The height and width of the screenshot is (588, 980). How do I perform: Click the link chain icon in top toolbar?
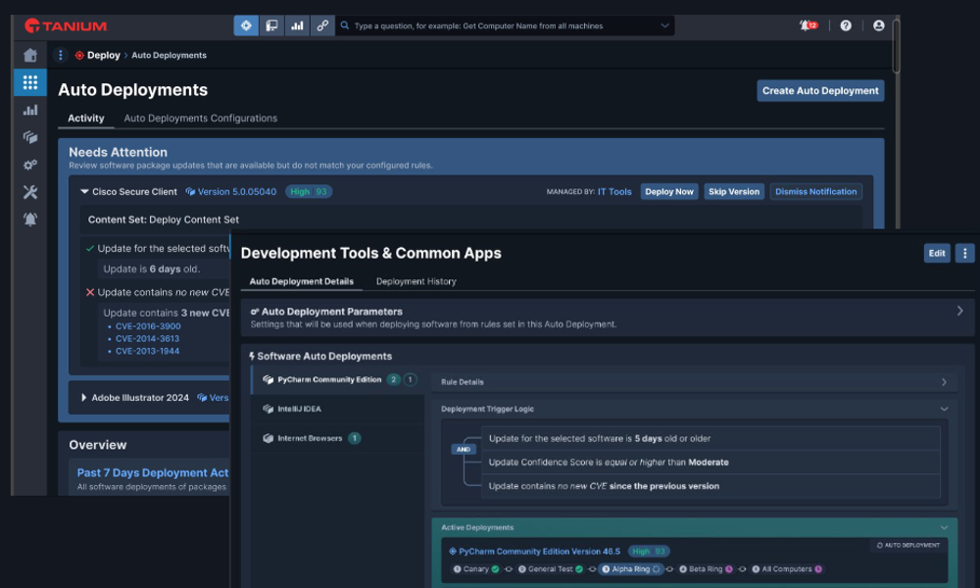(x=322, y=25)
